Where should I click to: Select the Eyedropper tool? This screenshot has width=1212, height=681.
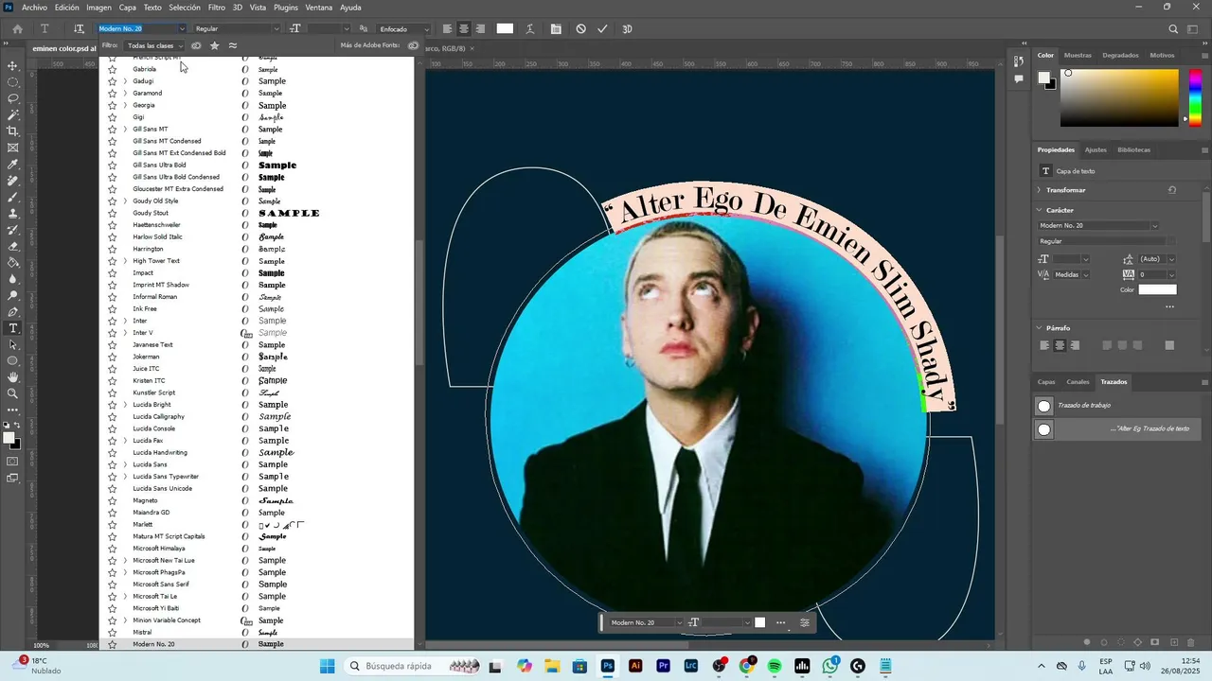(x=13, y=165)
